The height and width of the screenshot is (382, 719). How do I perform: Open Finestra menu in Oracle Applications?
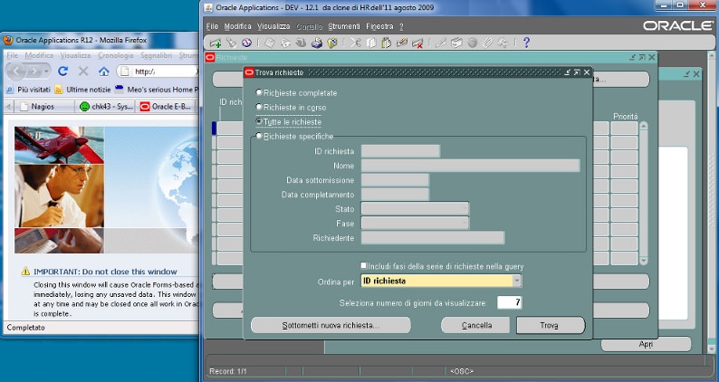click(x=379, y=26)
